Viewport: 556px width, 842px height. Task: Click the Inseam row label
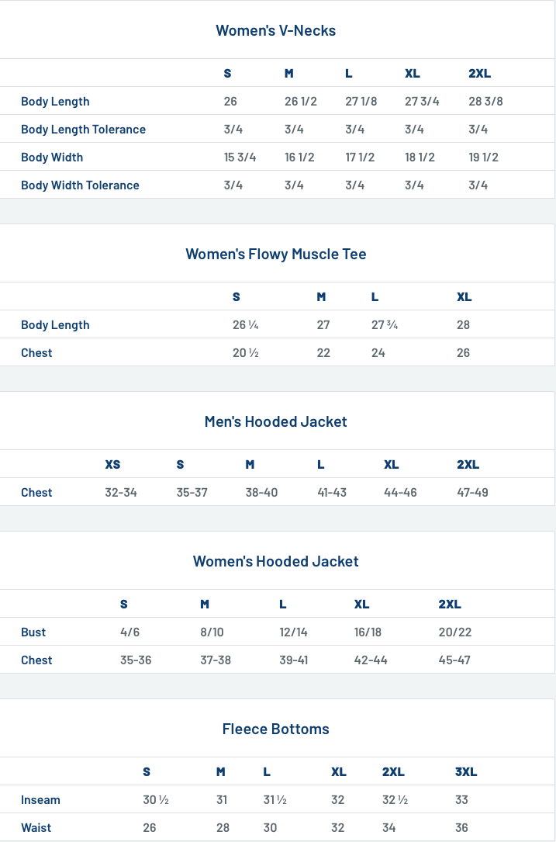coord(40,799)
